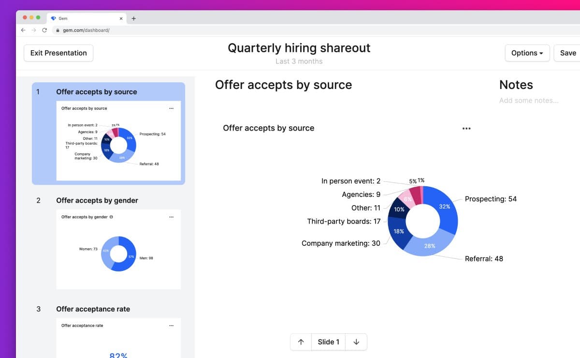The height and width of the screenshot is (358, 580).
Task: Open three-dot menu on acceptance rate thumbnail
Action: tap(171, 326)
